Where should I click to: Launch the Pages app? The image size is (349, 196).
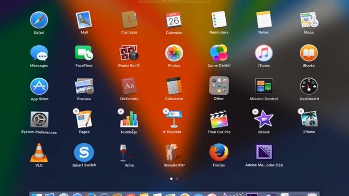point(84,119)
